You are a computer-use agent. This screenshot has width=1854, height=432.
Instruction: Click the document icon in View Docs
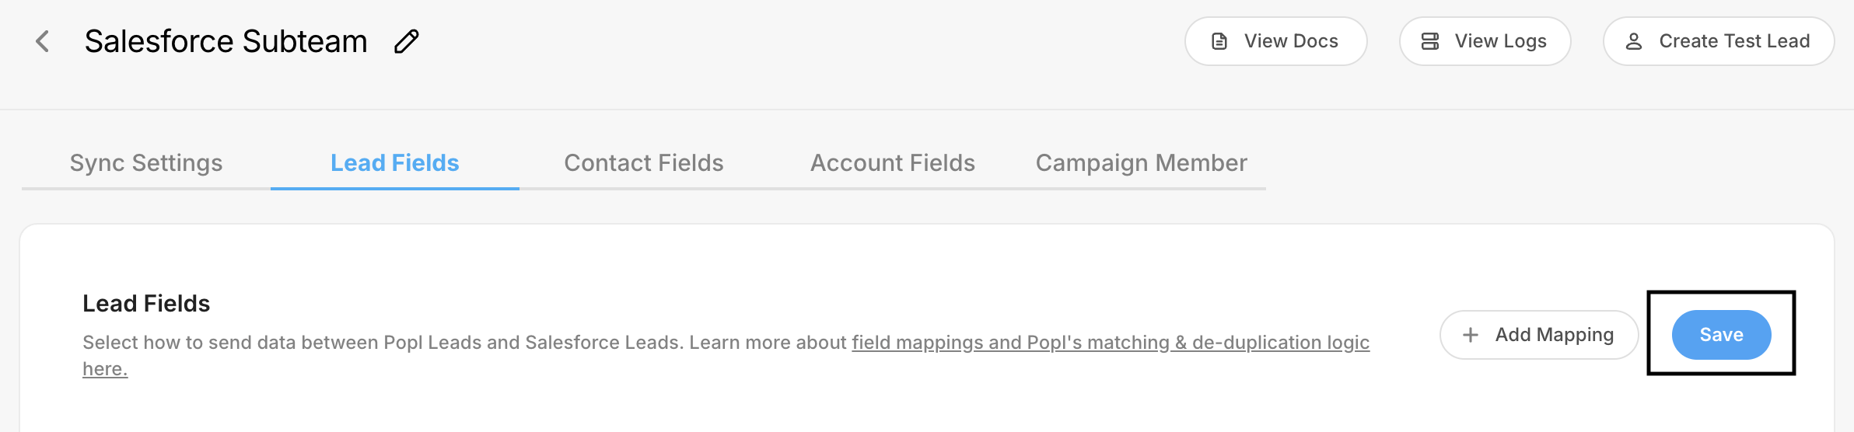1219,41
